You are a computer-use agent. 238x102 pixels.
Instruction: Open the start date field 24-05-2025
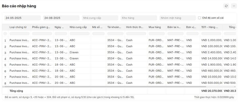point(23,18)
